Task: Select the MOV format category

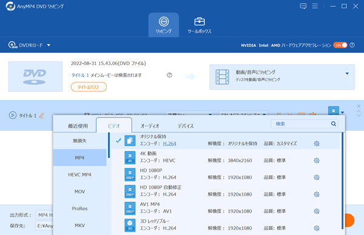Action: point(79,191)
